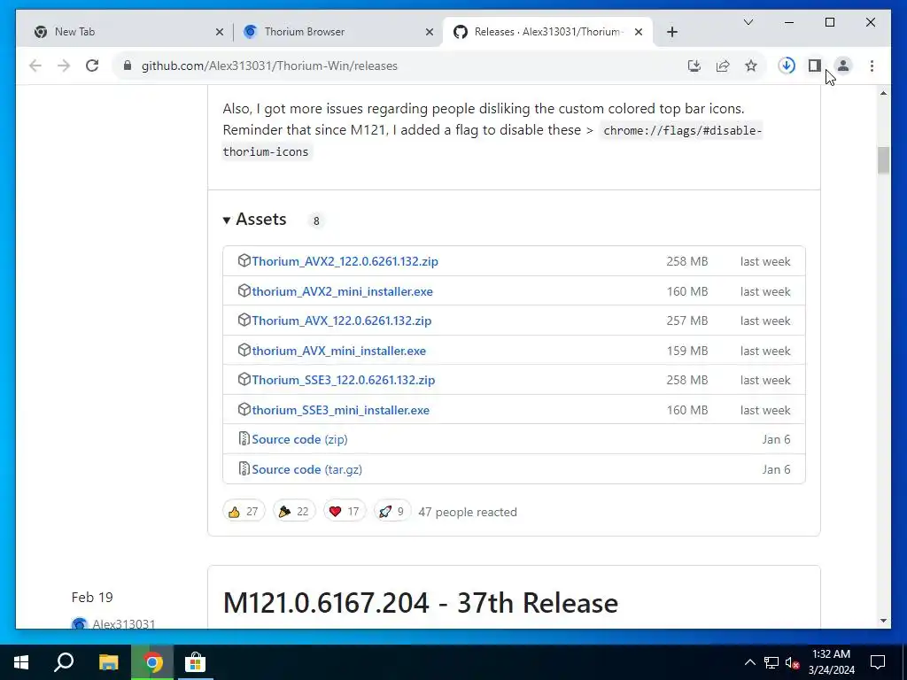Toggle the party popper reaction with 22
The width and height of the screenshot is (907, 680).
(294, 511)
